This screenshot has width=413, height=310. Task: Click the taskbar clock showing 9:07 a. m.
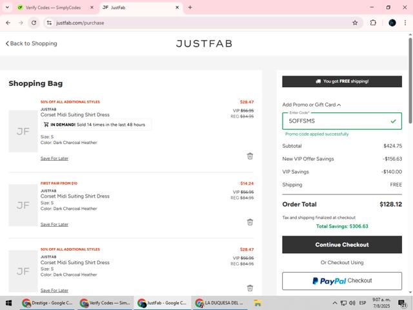(x=381, y=303)
